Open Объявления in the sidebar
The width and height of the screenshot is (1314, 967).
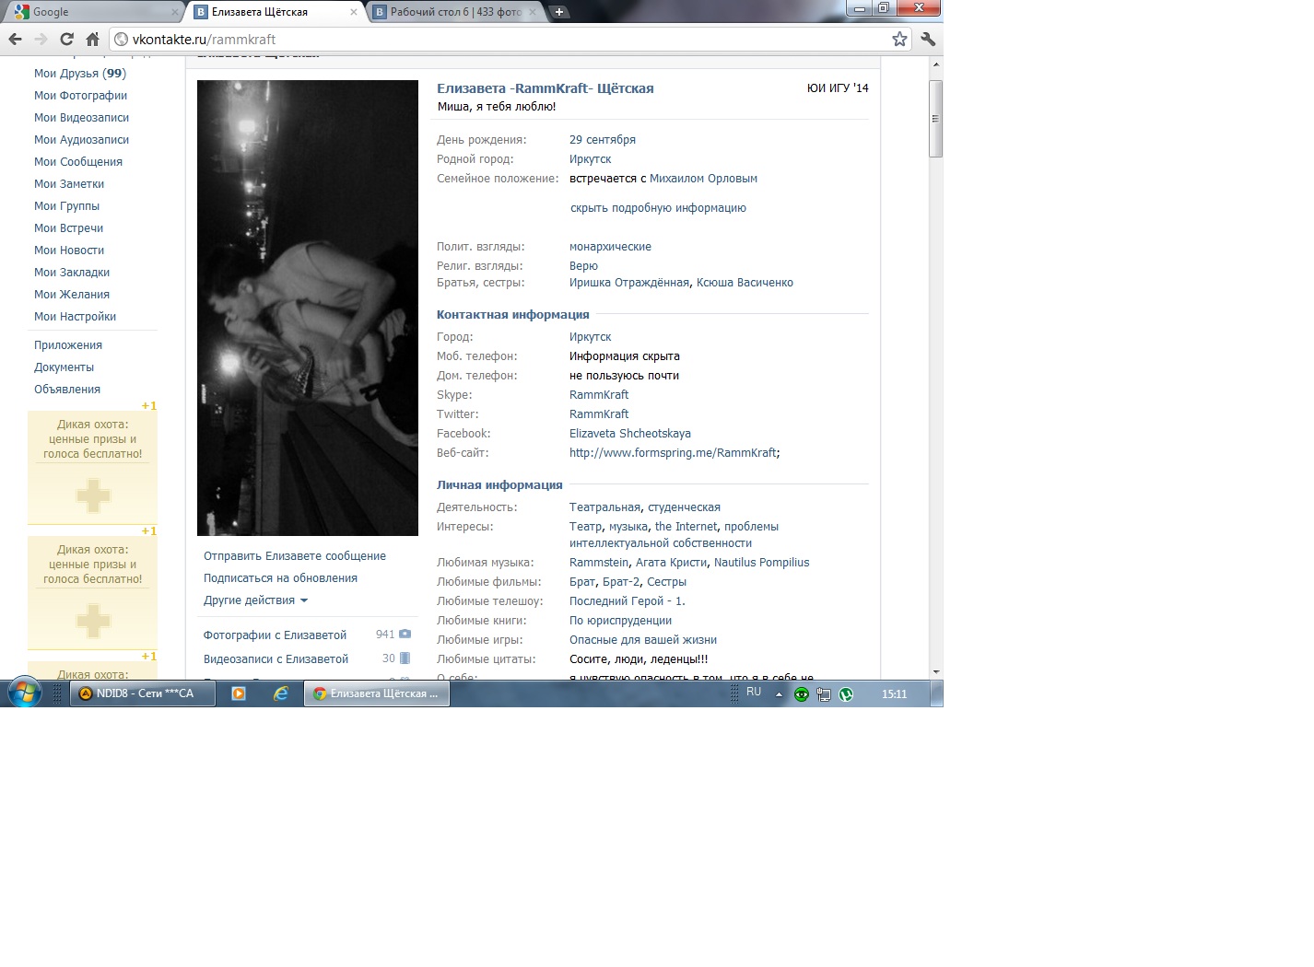[x=67, y=390]
